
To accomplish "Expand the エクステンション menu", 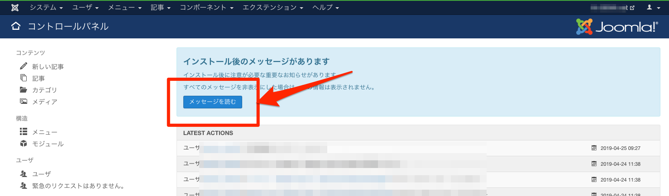I will click(x=272, y=8).
